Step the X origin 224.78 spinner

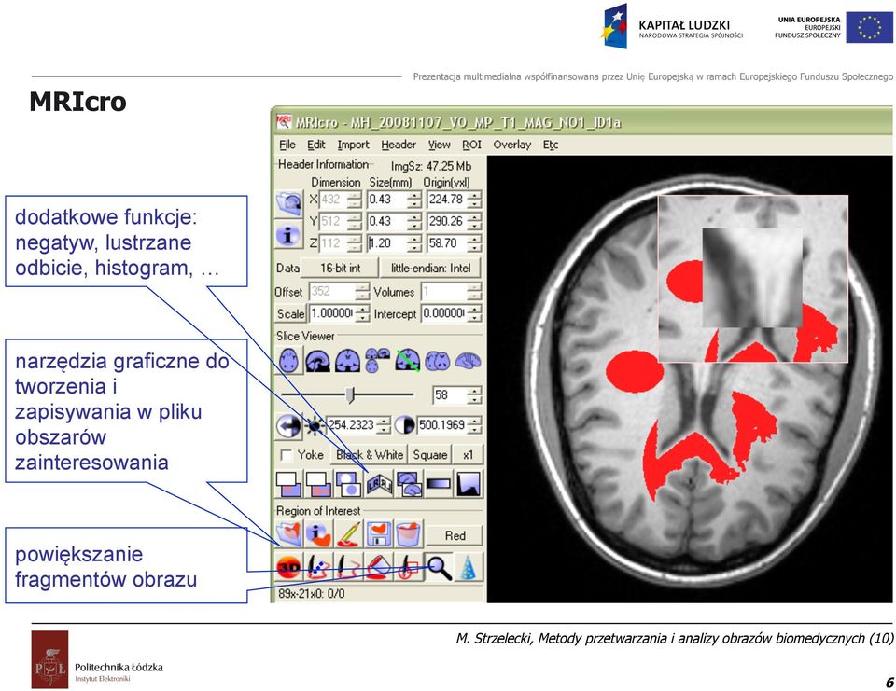click(474, 200)
